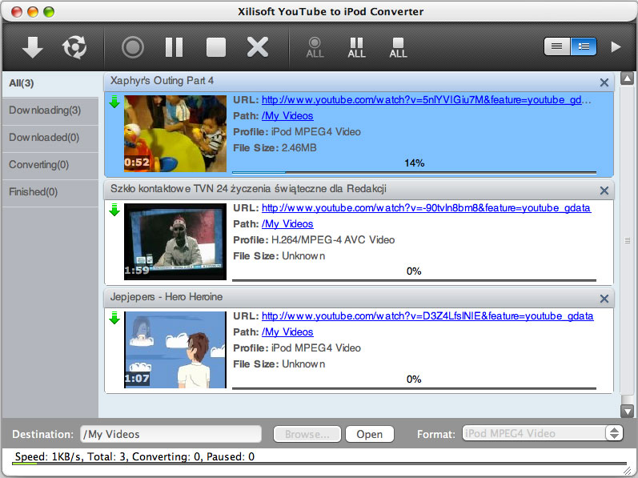Click the Destination path input field

pyautogui.click(x=171, y=434)
